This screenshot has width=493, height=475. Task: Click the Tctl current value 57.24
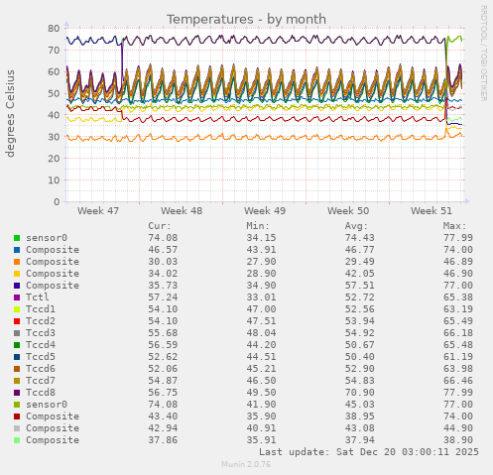coord(163,297)
